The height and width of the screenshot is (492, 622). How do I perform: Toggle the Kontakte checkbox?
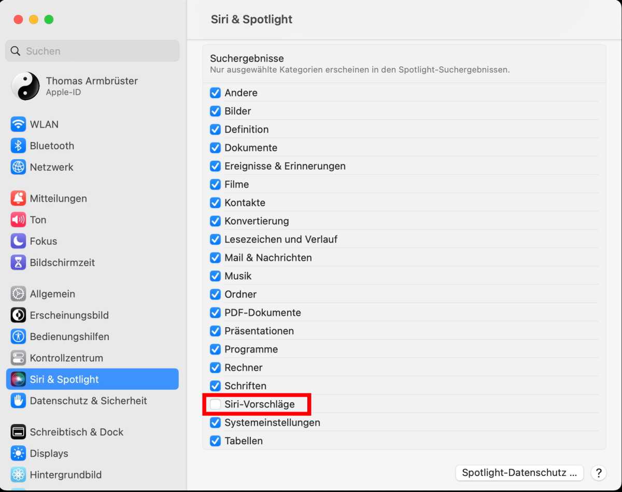pos(215,203)
